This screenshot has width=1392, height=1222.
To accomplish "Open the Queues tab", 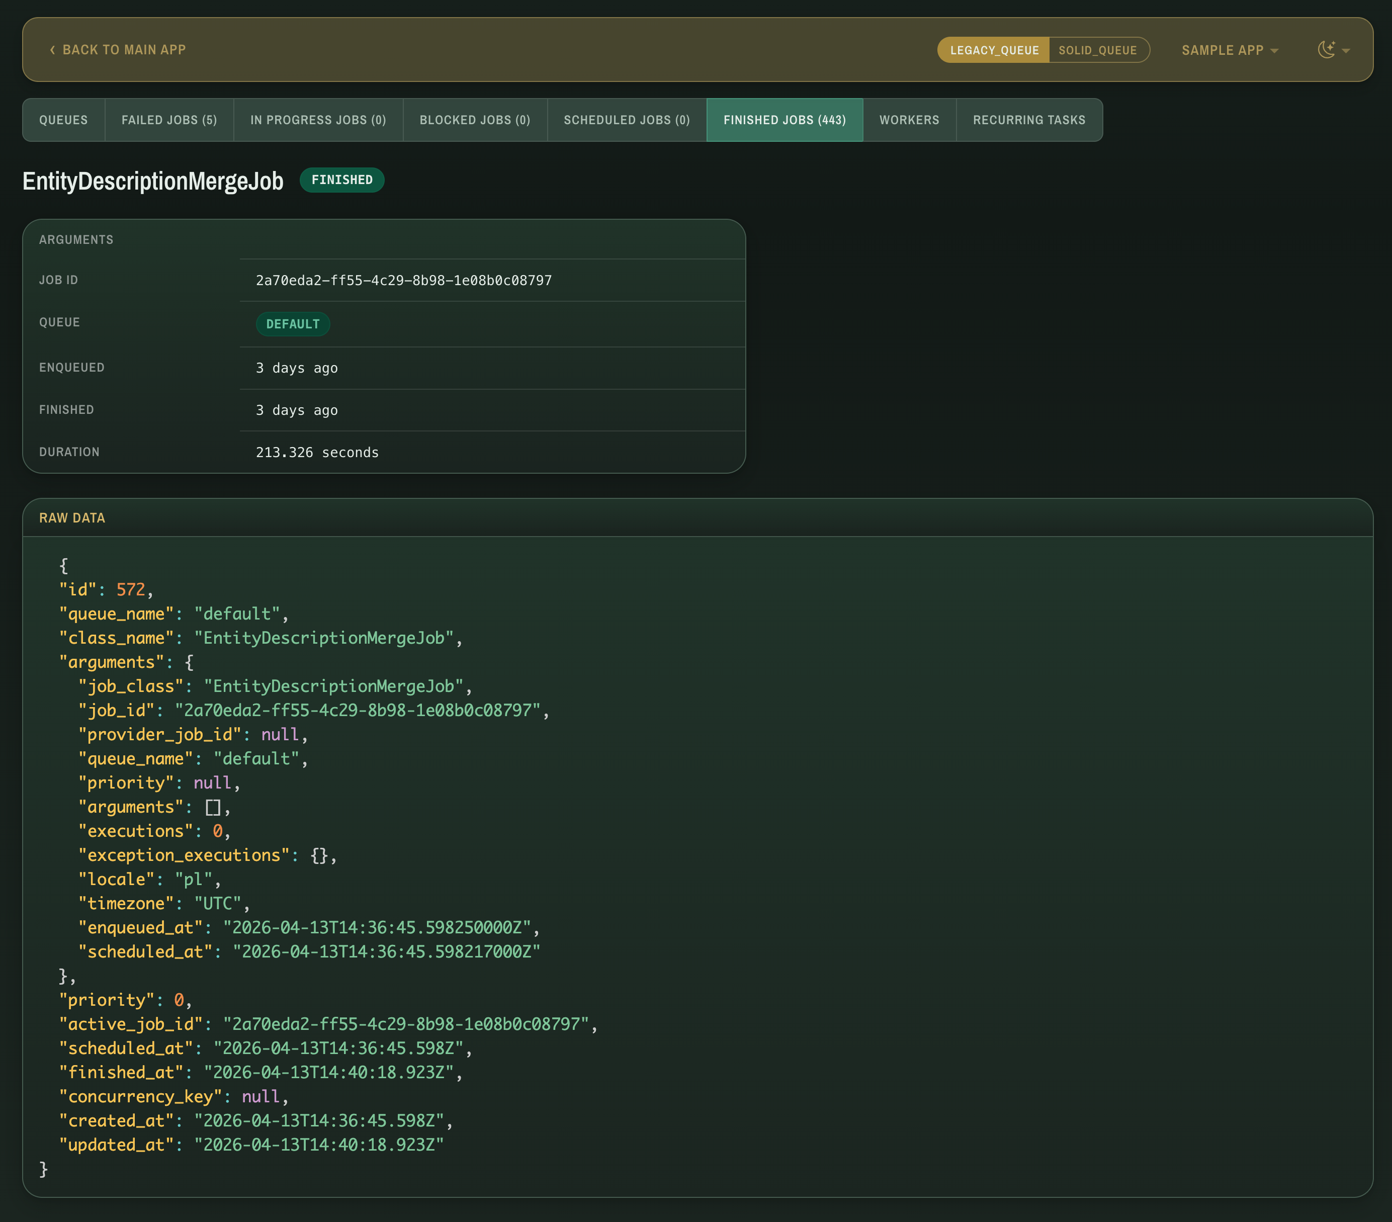I will coord(63,120).
